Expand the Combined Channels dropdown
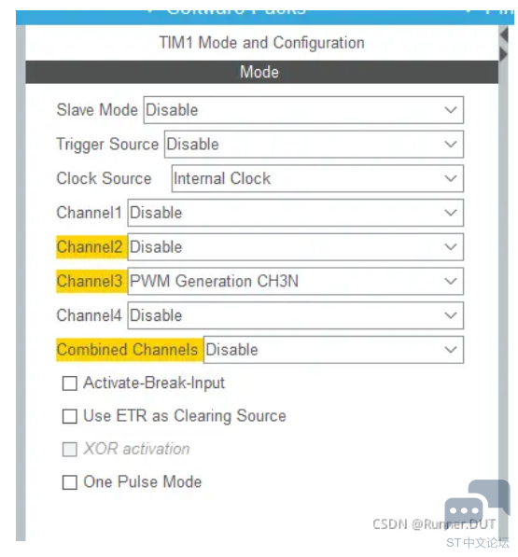Viewport: 518px width, 557px height. (333, 350)
